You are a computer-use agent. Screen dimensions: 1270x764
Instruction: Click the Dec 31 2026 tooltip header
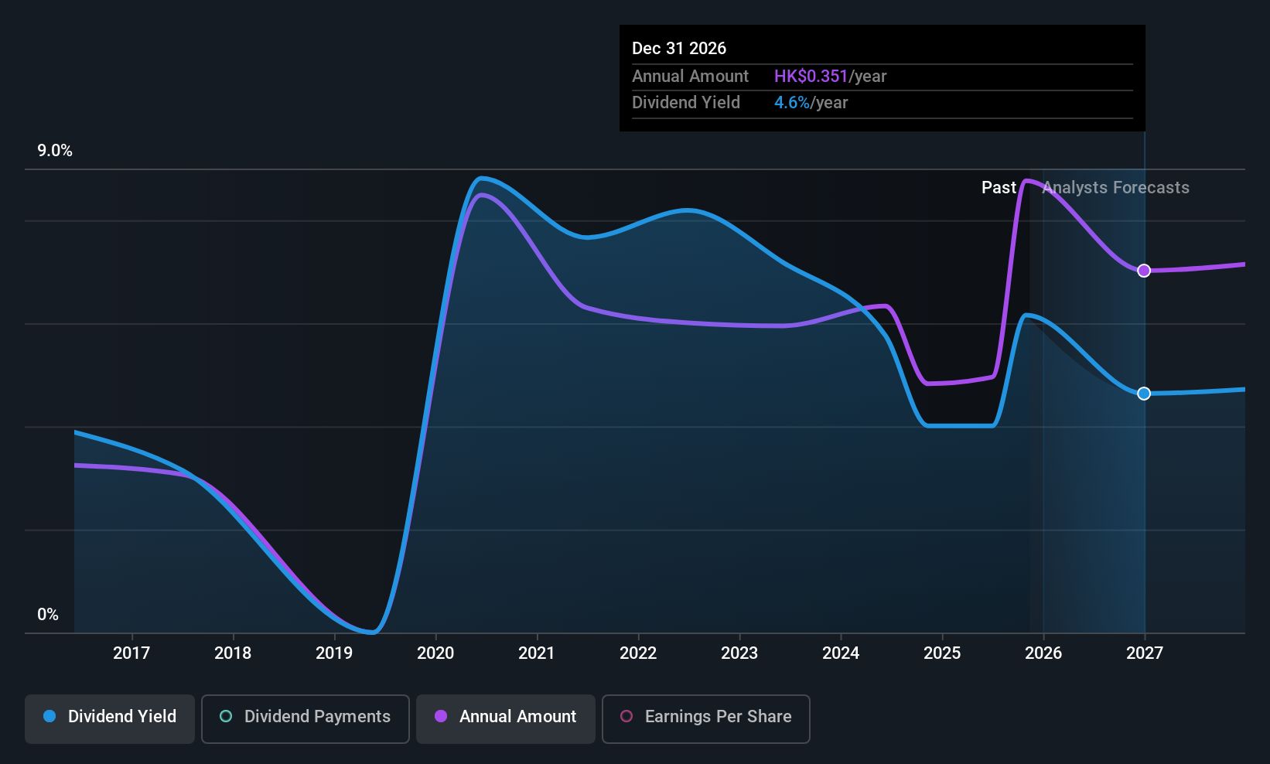pos(679,48)
